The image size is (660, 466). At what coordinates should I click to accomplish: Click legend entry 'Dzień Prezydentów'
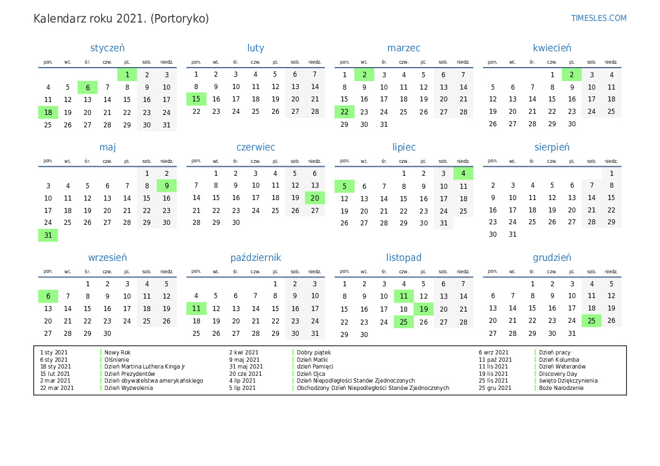130,374
